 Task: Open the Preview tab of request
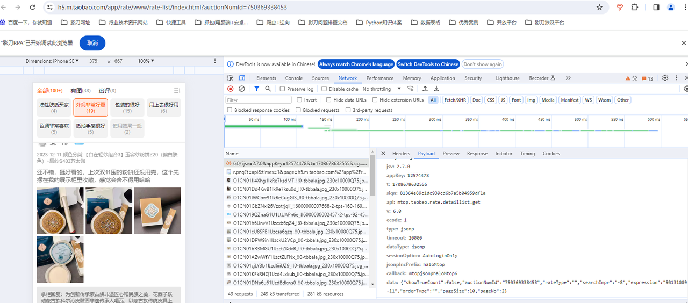tap(450, 154)
